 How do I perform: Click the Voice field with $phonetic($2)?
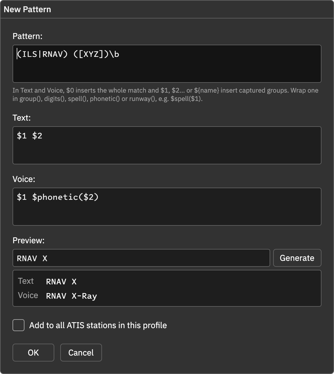[x=167, y=207]
